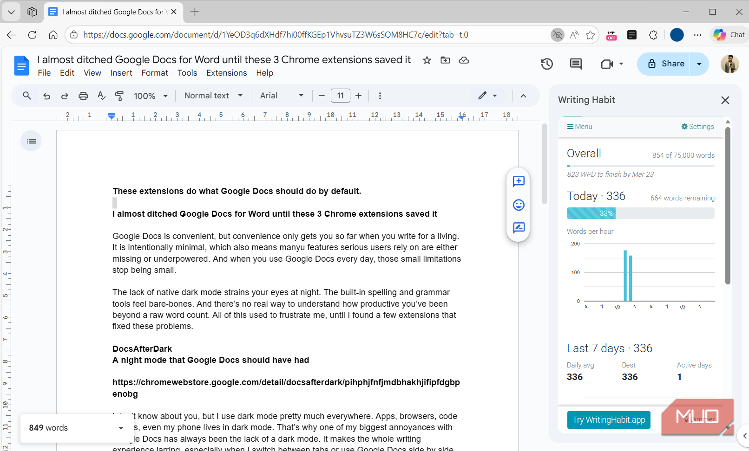Close the Writing Habit sidebar

[x=725, y=100]
